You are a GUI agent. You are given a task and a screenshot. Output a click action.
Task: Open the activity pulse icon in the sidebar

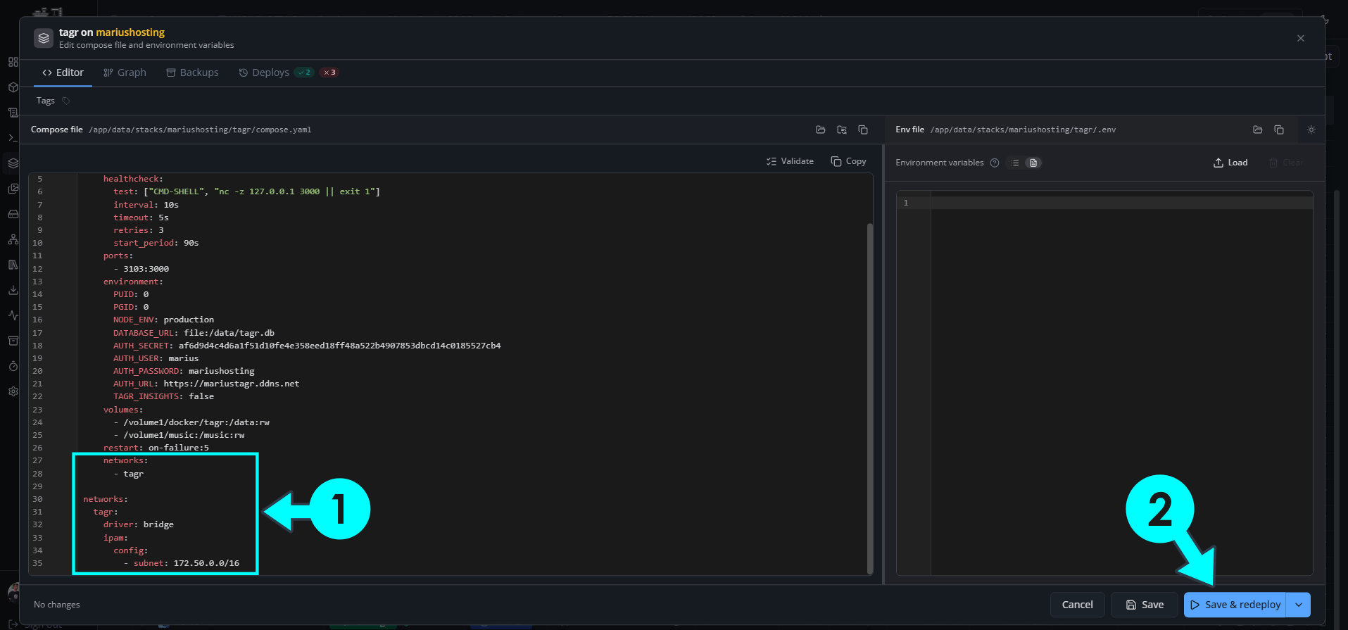coord(13,315)
